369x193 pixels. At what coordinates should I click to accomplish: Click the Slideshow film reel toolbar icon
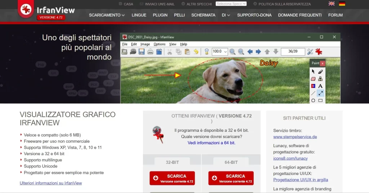(x=133, y=52)
